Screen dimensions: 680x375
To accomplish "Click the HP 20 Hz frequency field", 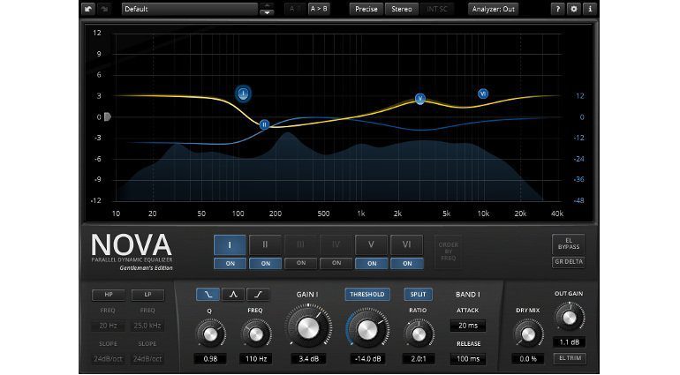I will coord(108,326).
